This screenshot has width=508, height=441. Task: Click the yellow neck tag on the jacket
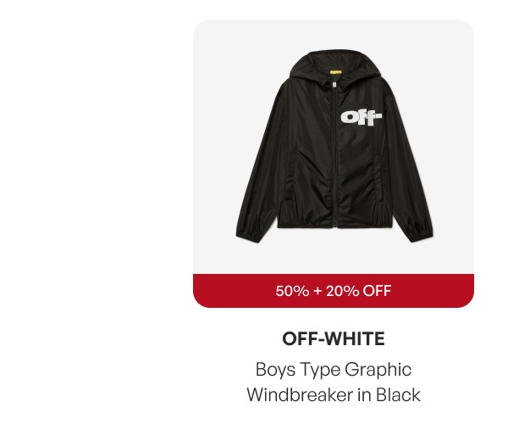tap(335, 73)
